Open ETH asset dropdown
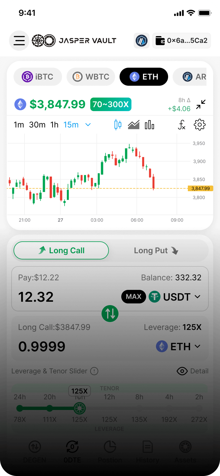220x476 pixels. 178,347
